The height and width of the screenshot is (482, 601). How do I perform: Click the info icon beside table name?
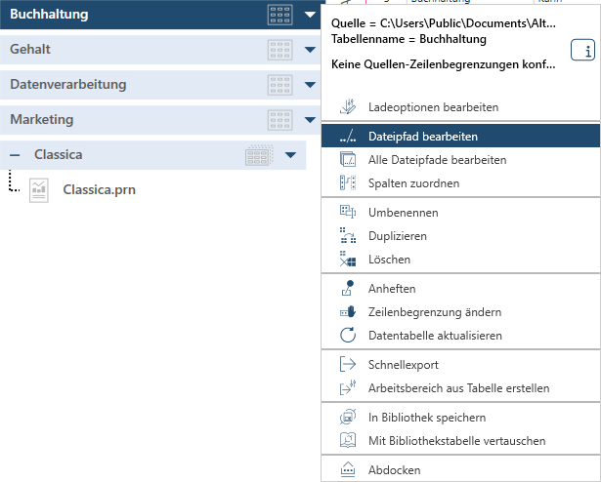582,52
